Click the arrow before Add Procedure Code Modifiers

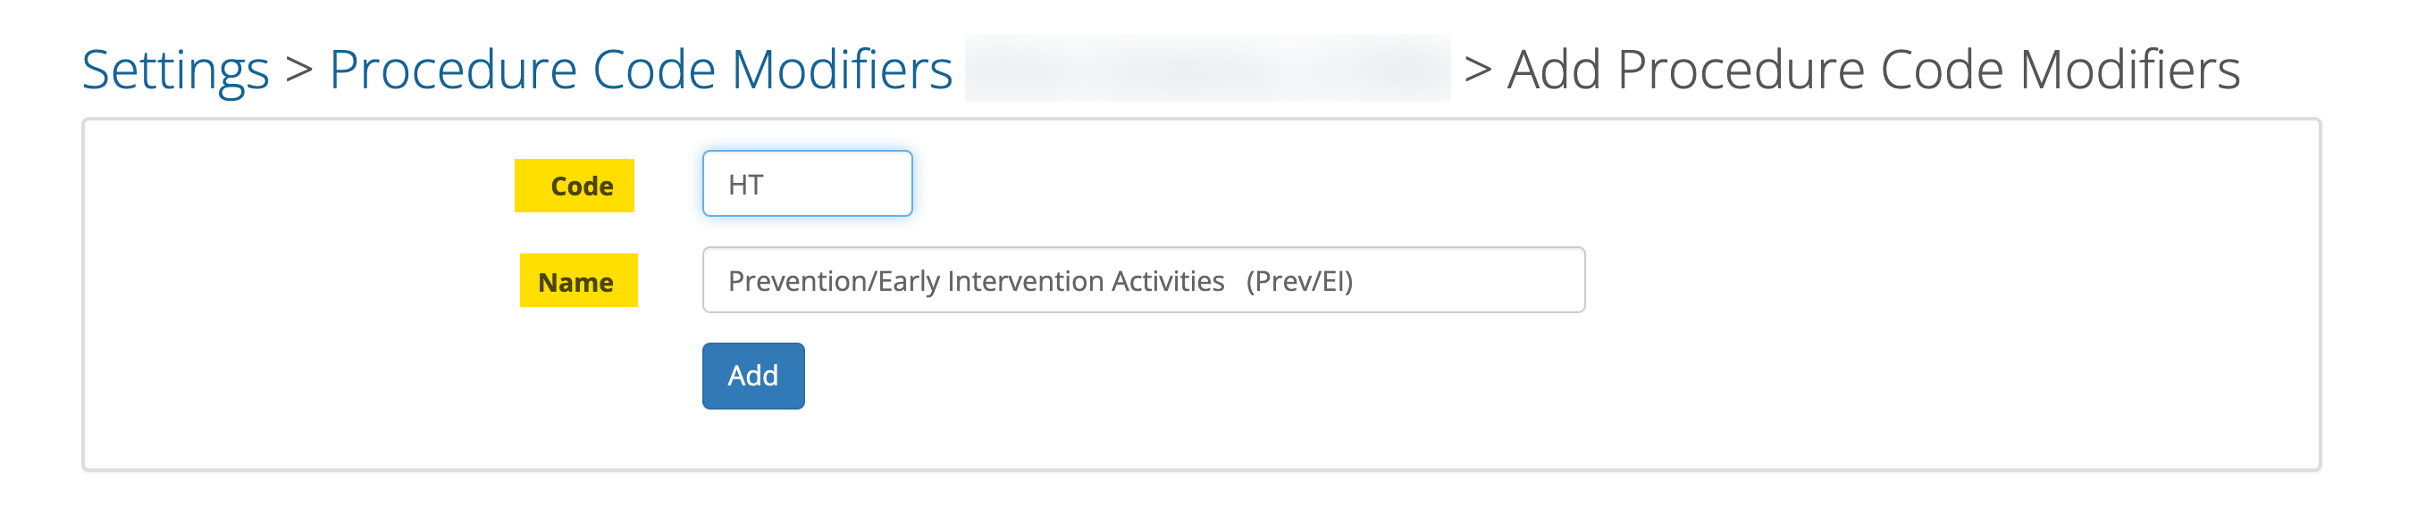pos(1478,70)
